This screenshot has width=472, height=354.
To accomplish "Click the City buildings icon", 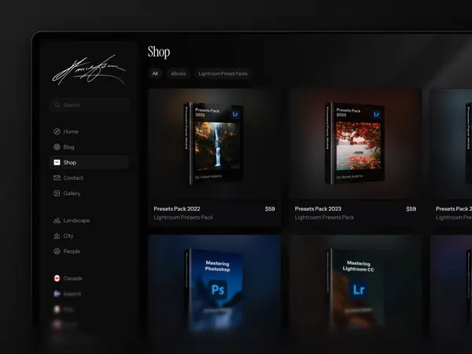I will click(57, 236).
